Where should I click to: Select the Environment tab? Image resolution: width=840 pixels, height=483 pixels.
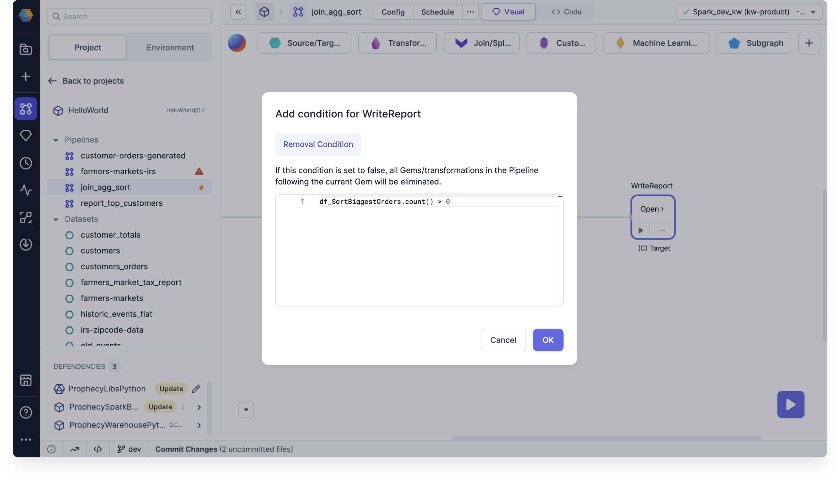pos(170,47)
